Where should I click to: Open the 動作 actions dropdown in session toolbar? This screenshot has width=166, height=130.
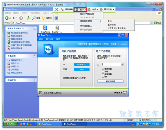[80, 9]
